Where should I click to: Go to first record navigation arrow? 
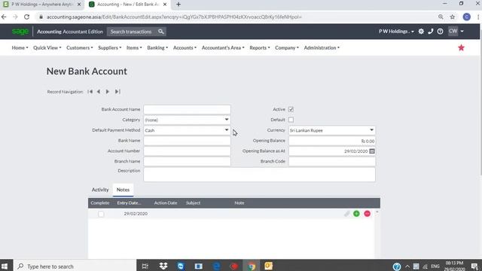pyautogui.click(x=90, y=92)
